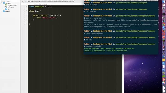Open the namespace project dropdown in sidebar
Viewport: 166px width, 93px height.
[x=8, y=1]
